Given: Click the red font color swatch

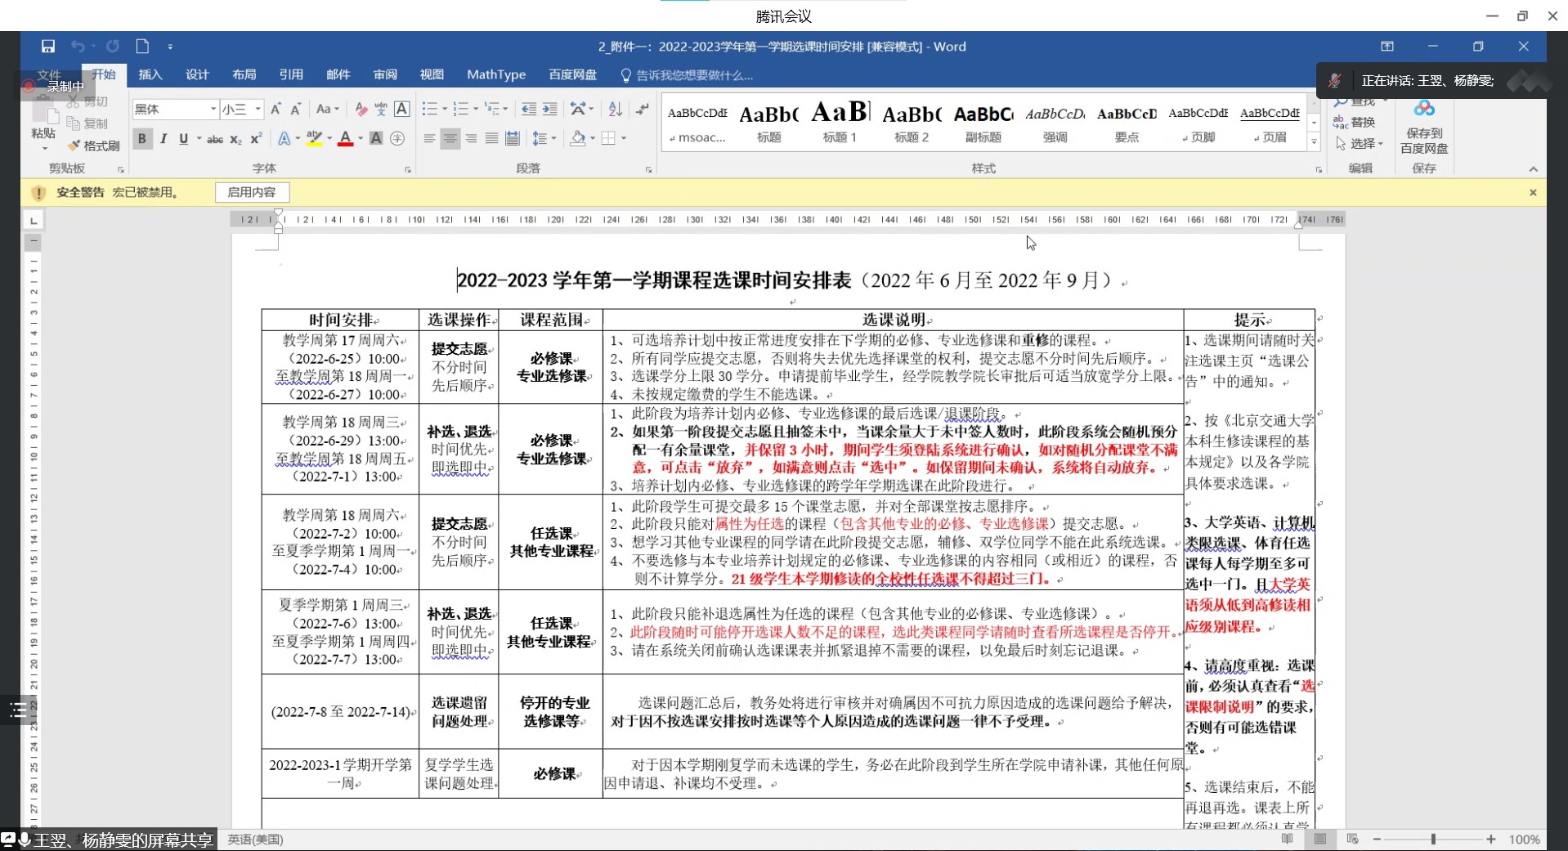Looking at the screenshot, I should click(346, 139).
